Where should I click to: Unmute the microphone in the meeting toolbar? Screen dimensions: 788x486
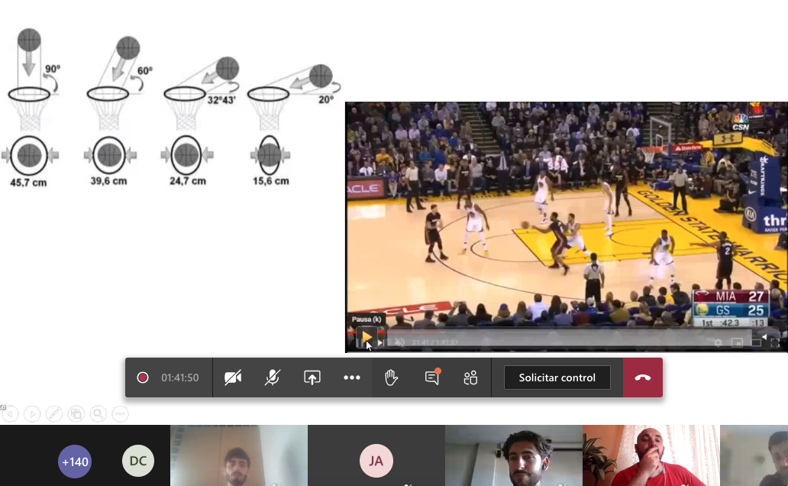coord(272,377)
